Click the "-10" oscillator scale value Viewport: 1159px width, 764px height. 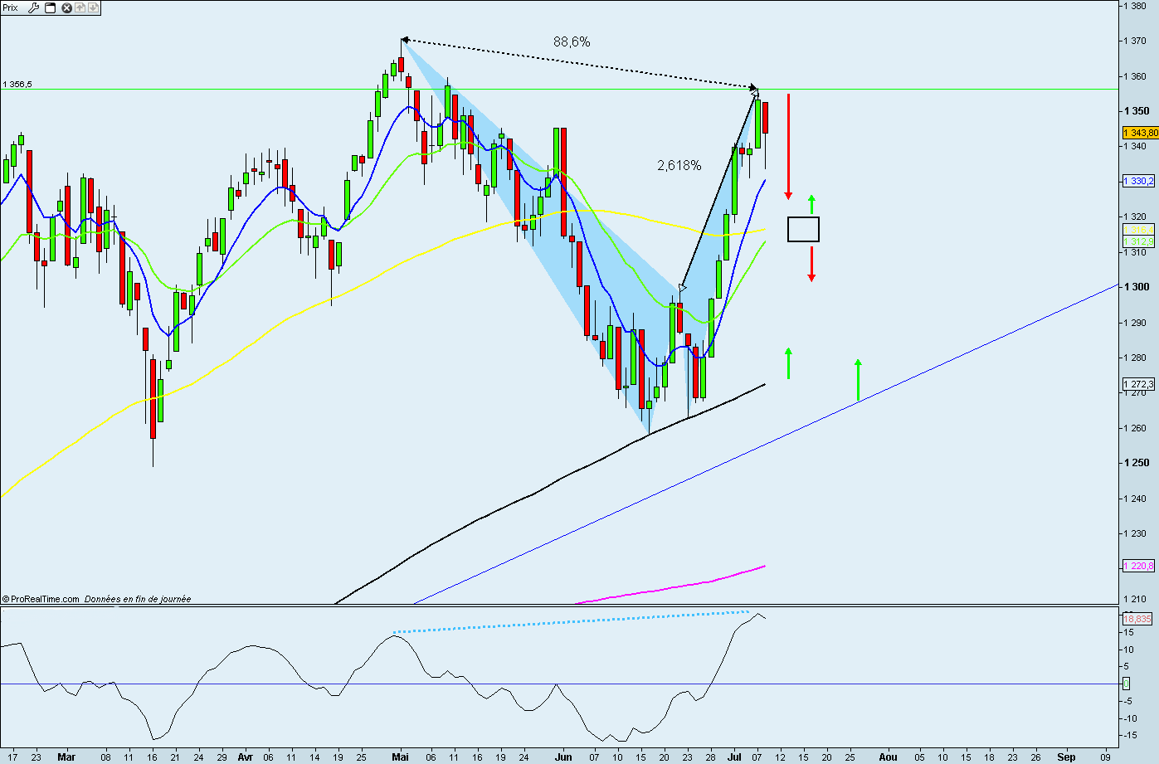1131,718
